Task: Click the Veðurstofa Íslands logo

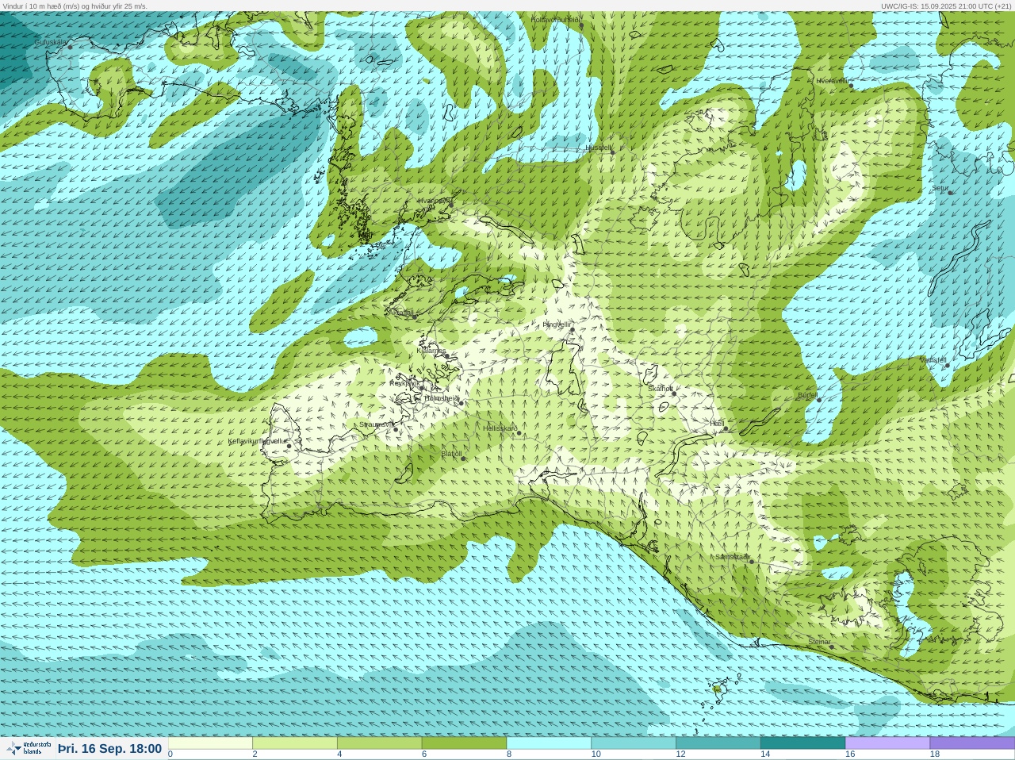Action: point(29,748)
